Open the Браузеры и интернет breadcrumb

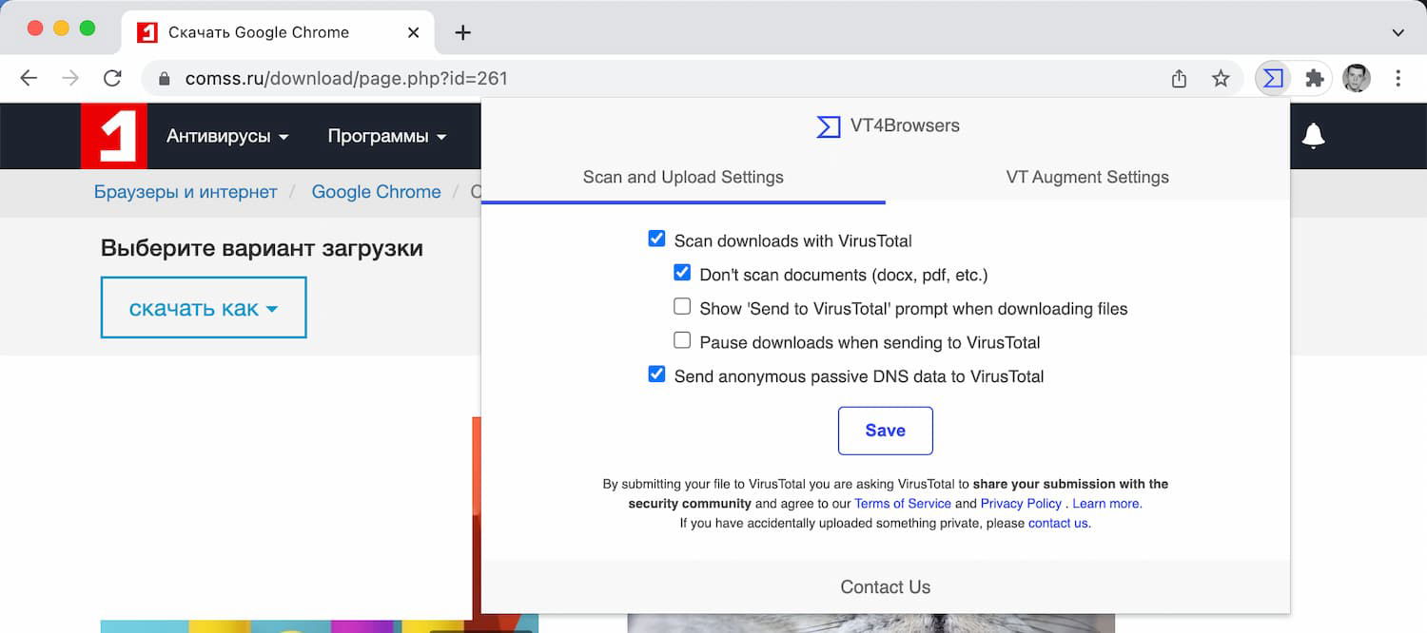(186, 192)
